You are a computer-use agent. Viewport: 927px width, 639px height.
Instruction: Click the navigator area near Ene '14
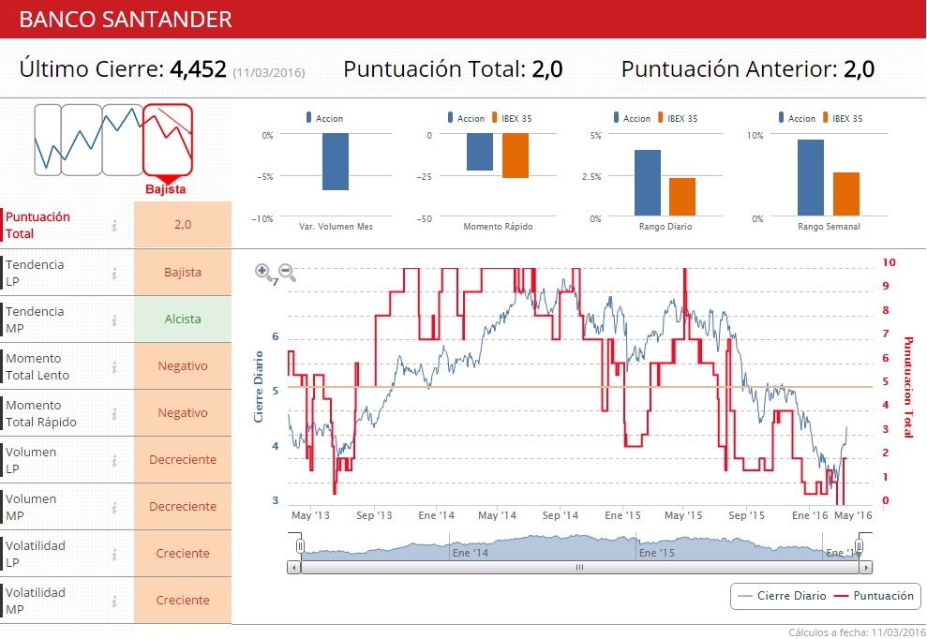click(470, 552)
